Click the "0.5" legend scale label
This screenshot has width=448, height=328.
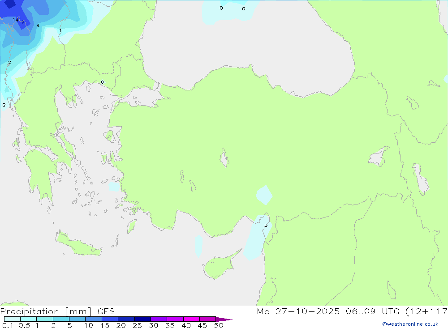point(24,325)
